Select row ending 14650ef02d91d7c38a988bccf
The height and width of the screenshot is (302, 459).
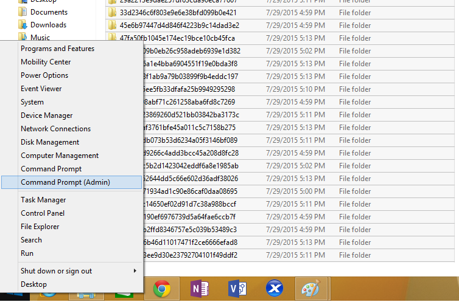point(298,204)
